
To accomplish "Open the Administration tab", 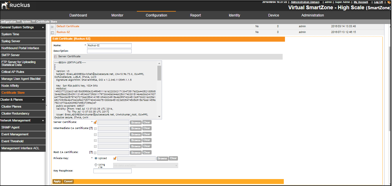I will [312, 15].
